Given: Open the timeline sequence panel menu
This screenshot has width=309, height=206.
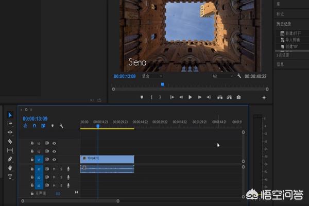Looking at the screenshot, I should 31,110.
